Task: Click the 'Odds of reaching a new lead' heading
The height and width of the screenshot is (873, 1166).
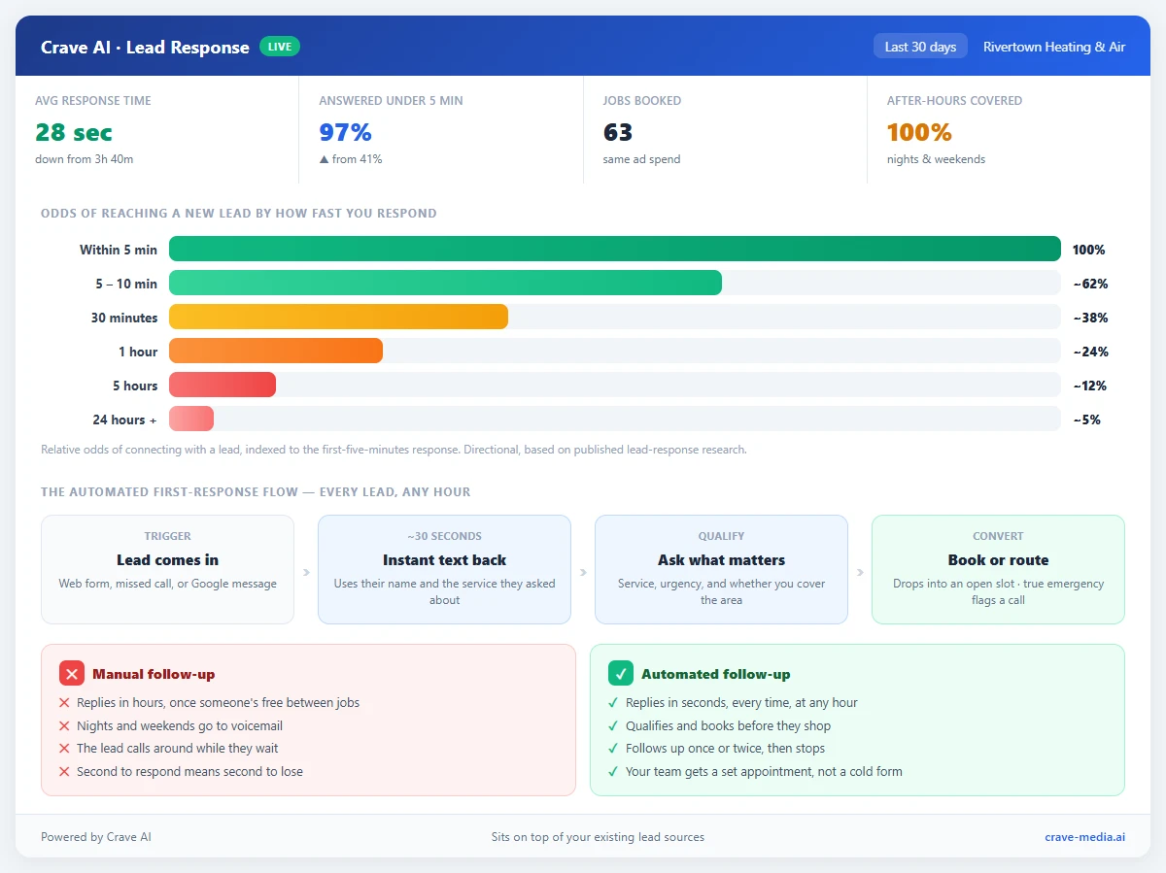Action: click(x=239, y=213)
